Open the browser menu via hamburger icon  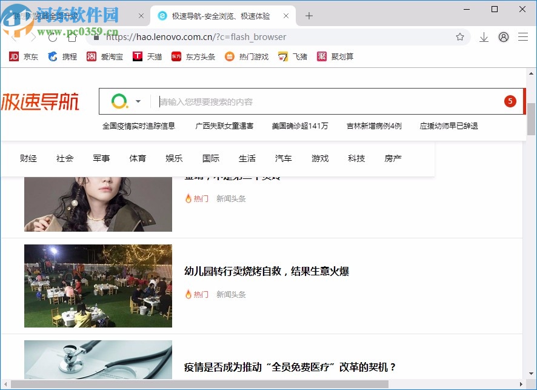(x=523, y=37)
